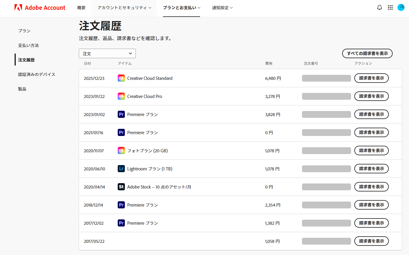Select 認証済みのデバイス in the sidebar
Viewport: 409px width, 255px height.
pos(37,75)
